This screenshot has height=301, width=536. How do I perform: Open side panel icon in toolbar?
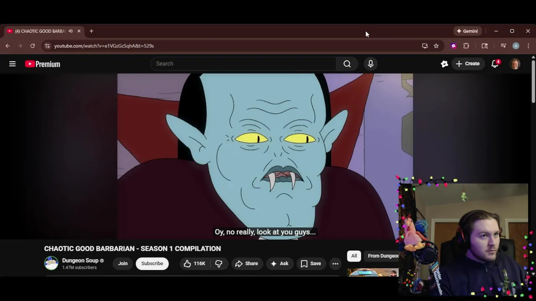(x=484, y=46)
